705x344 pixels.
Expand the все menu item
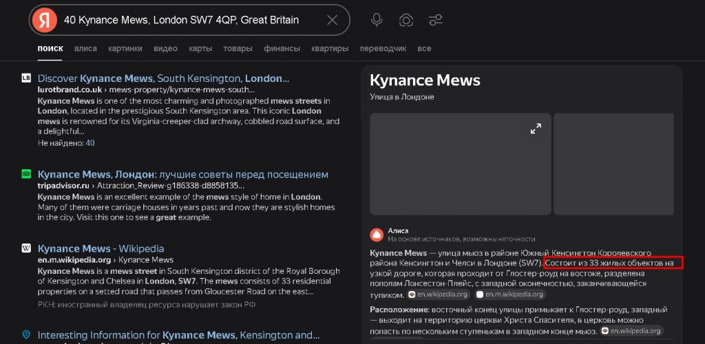point(424,48)
